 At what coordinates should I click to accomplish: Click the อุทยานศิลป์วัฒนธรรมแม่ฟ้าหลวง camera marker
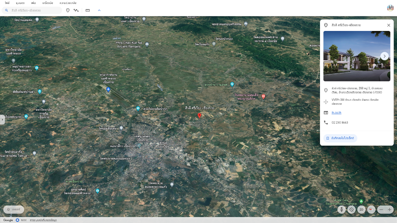point(98,191)
